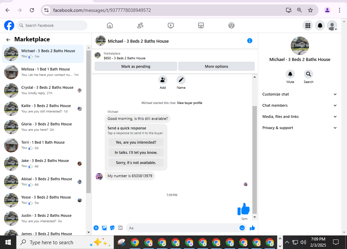Expand Media, files and links section
347x249 pixels.
(x=300, y=117)
